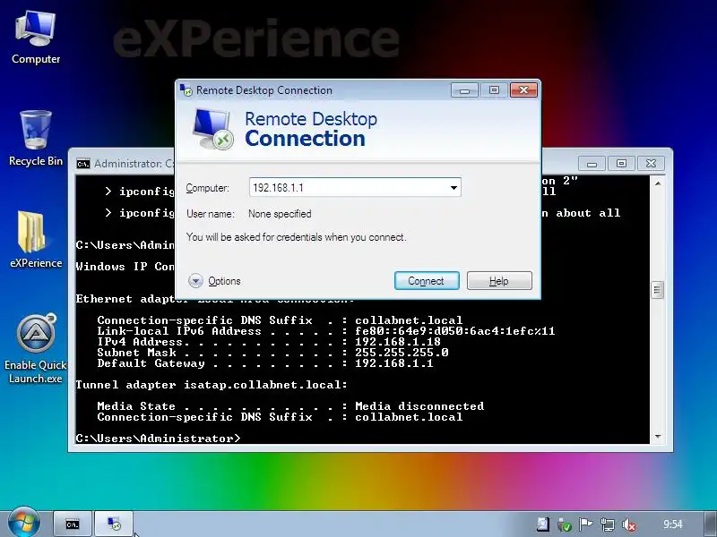Minimize the Command Prompt window
The width and height of the screenshot is (717, 537).
(x=592, y=164)
